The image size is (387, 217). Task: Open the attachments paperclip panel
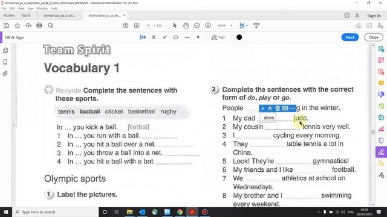5,74
